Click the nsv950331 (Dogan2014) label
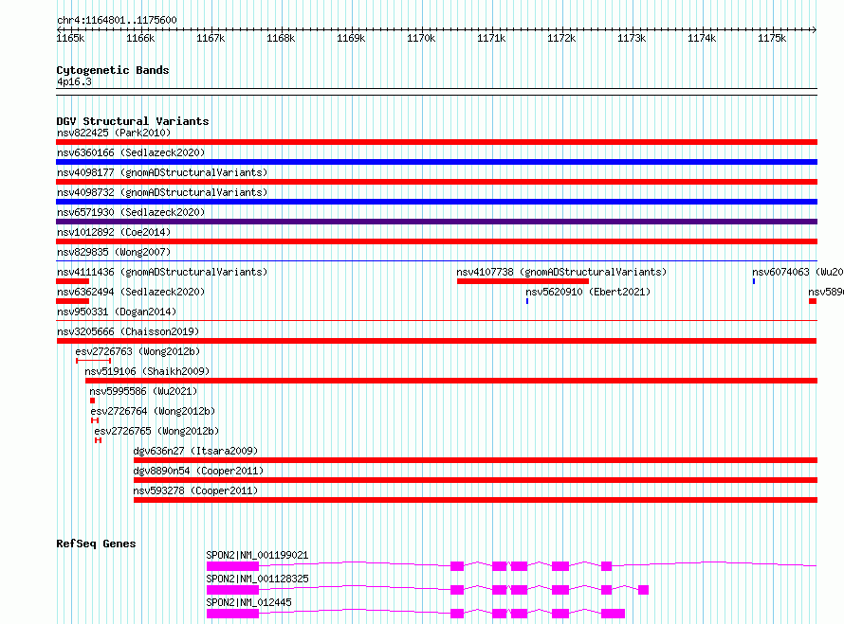 click(x=117, y=312)
